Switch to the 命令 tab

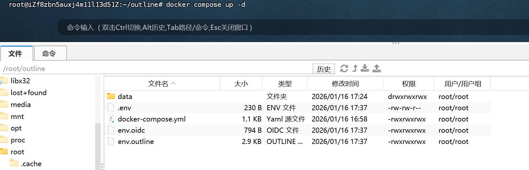tap(50, 53)
